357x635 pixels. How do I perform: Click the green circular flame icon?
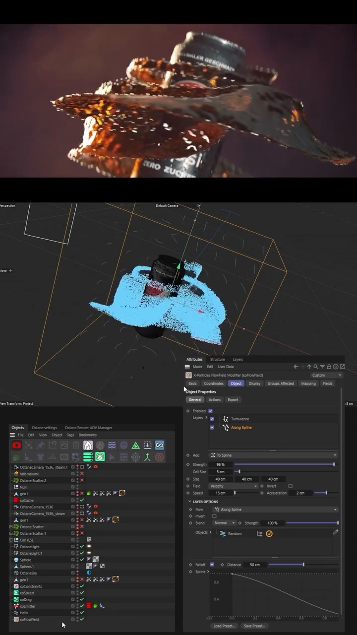coord(100,457)
